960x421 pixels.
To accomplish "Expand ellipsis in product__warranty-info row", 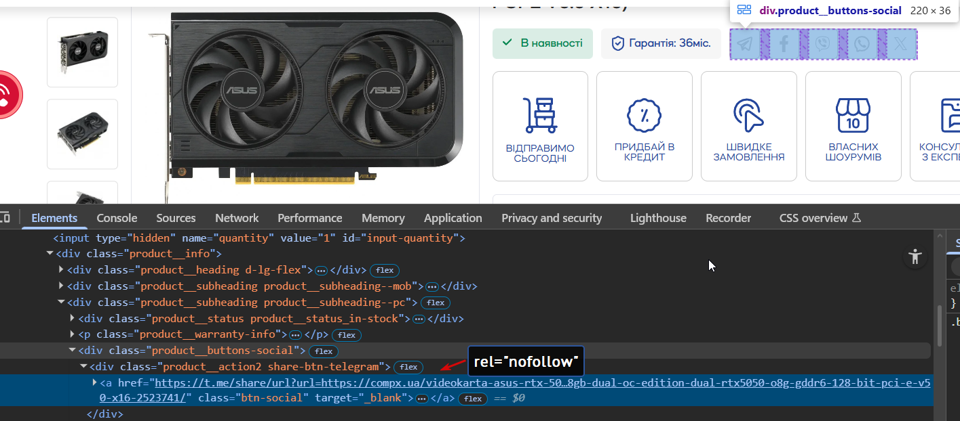I will (x=295, y=335).
